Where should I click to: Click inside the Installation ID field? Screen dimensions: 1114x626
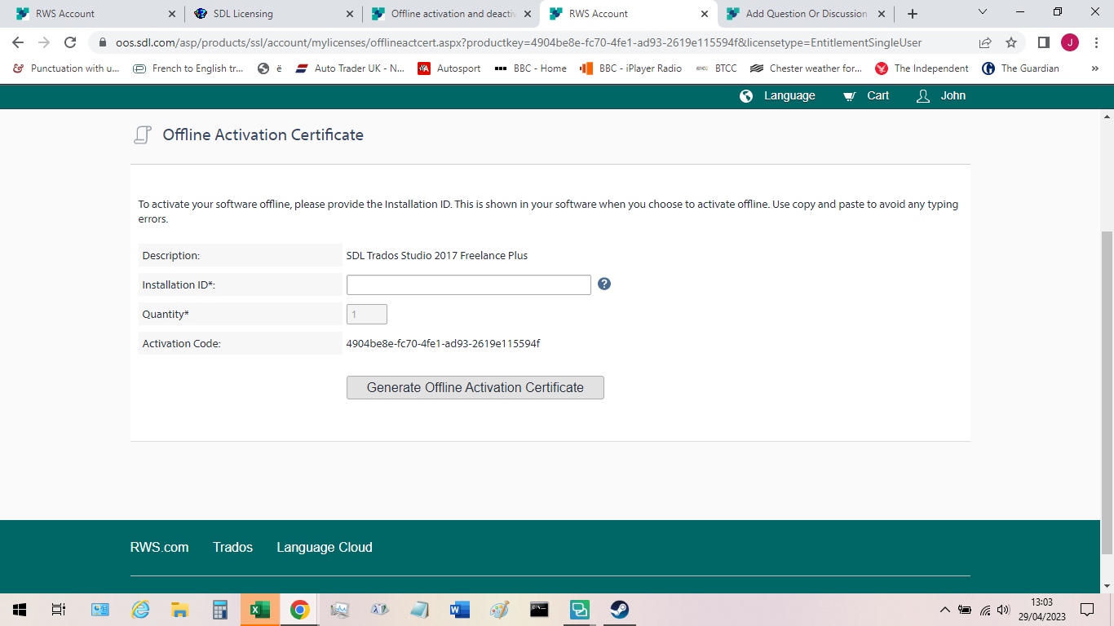pos(469,284)
